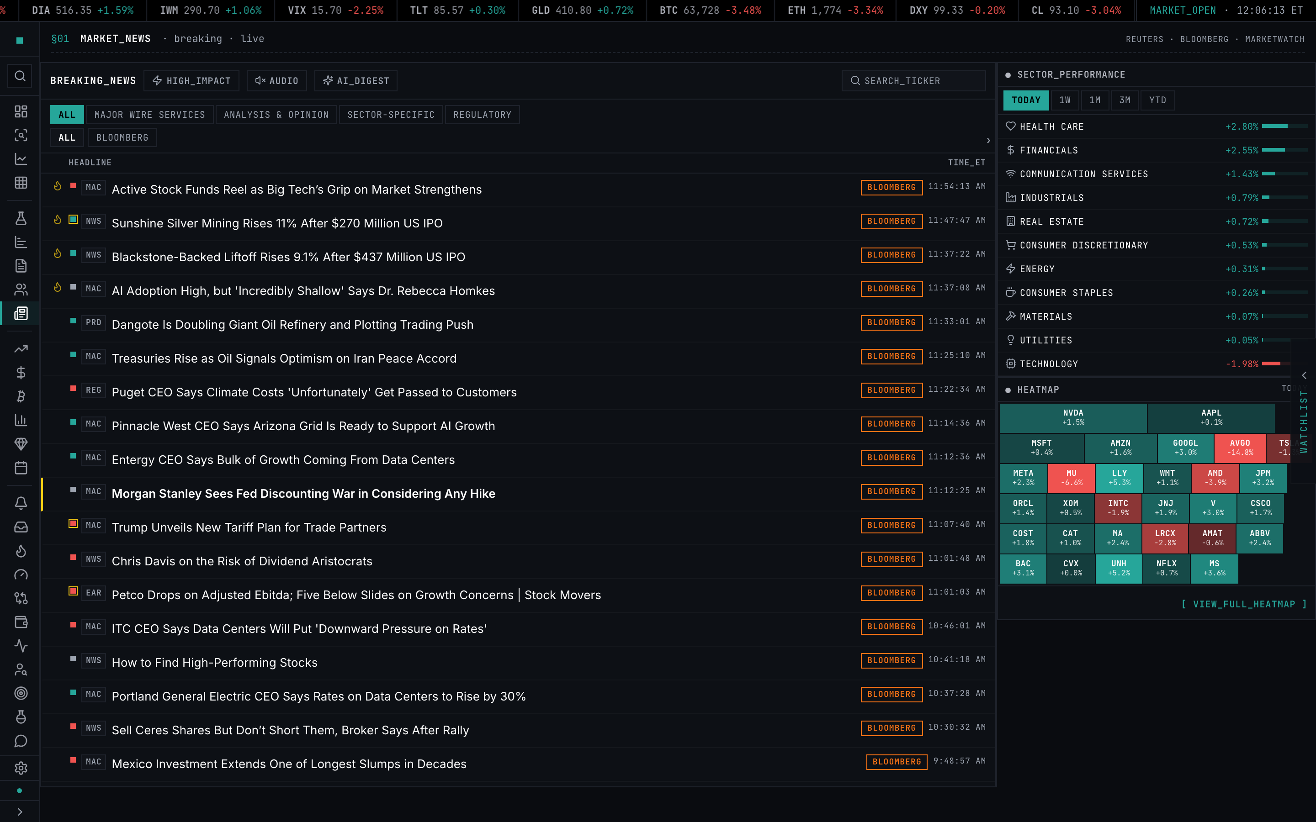The image size is (1316, 822).
Task: Open the bell alerts icon in sidebar
Action: (x=21, y=503)
